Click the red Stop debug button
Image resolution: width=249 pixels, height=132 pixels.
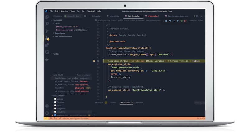point(185,21)
